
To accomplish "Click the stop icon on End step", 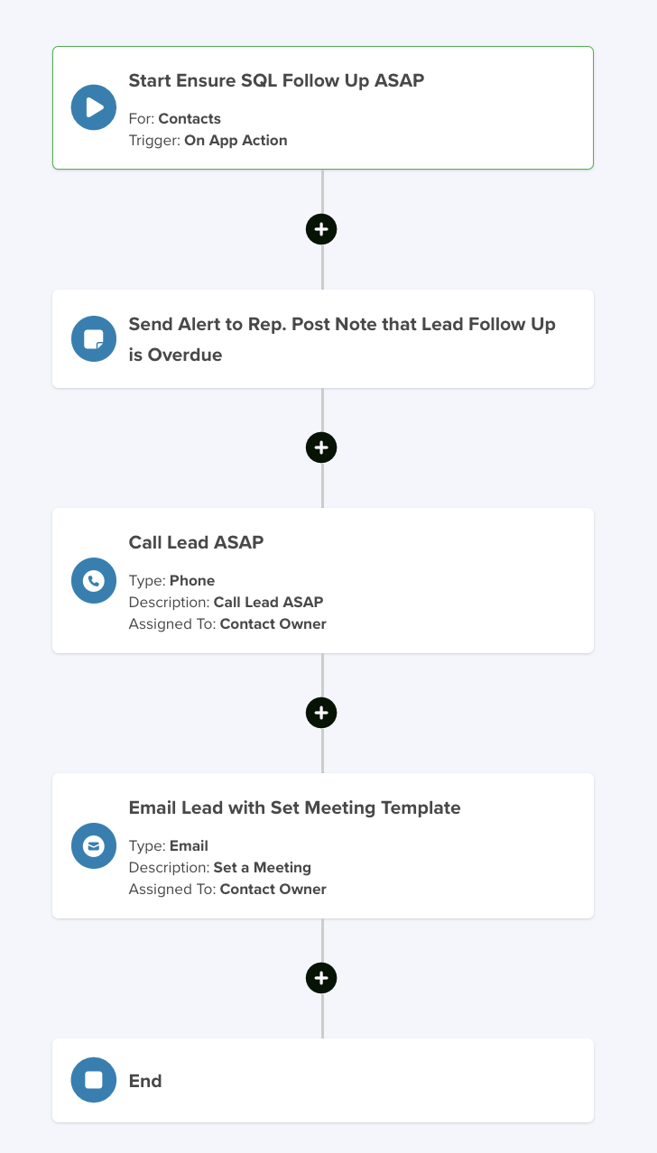I will tap(94, 1080).
